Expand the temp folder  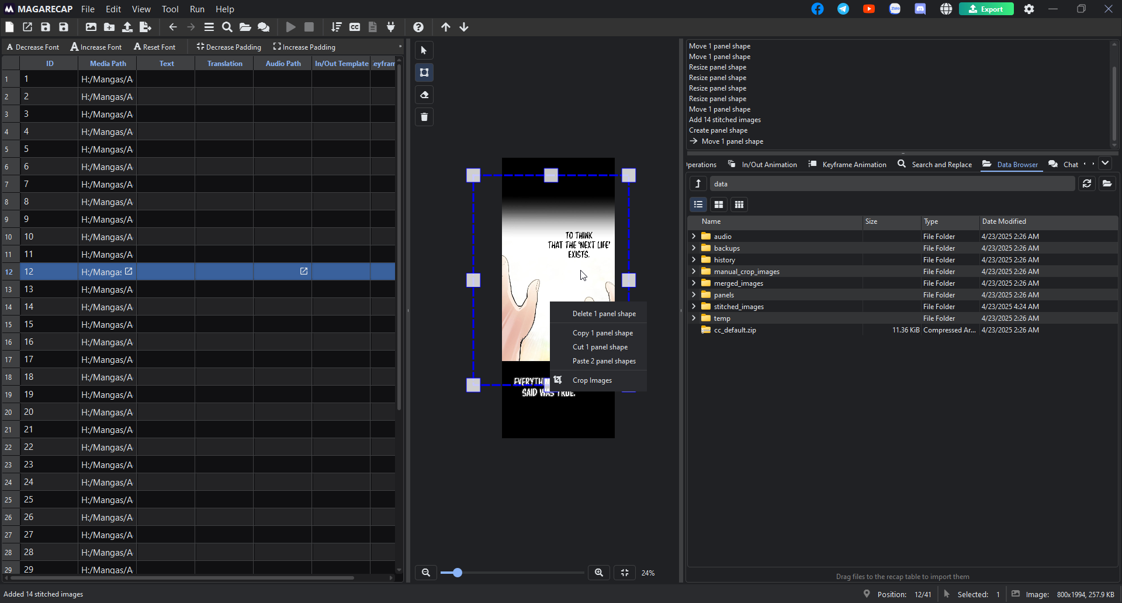pyautogui.click(x=694, y=318)
